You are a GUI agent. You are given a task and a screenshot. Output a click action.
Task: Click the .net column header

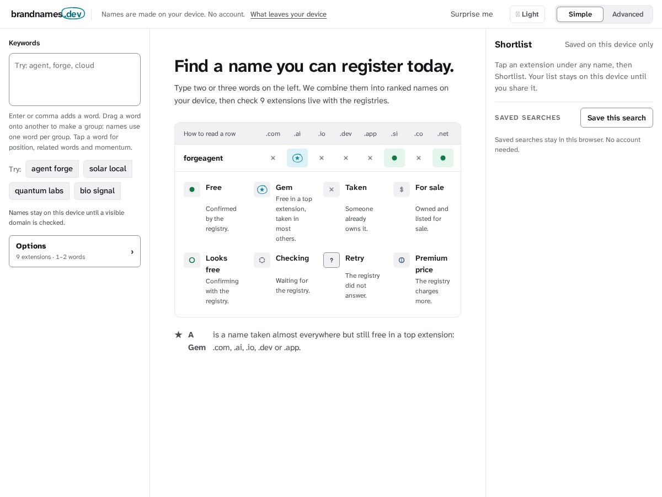click(x=443, y=134)
